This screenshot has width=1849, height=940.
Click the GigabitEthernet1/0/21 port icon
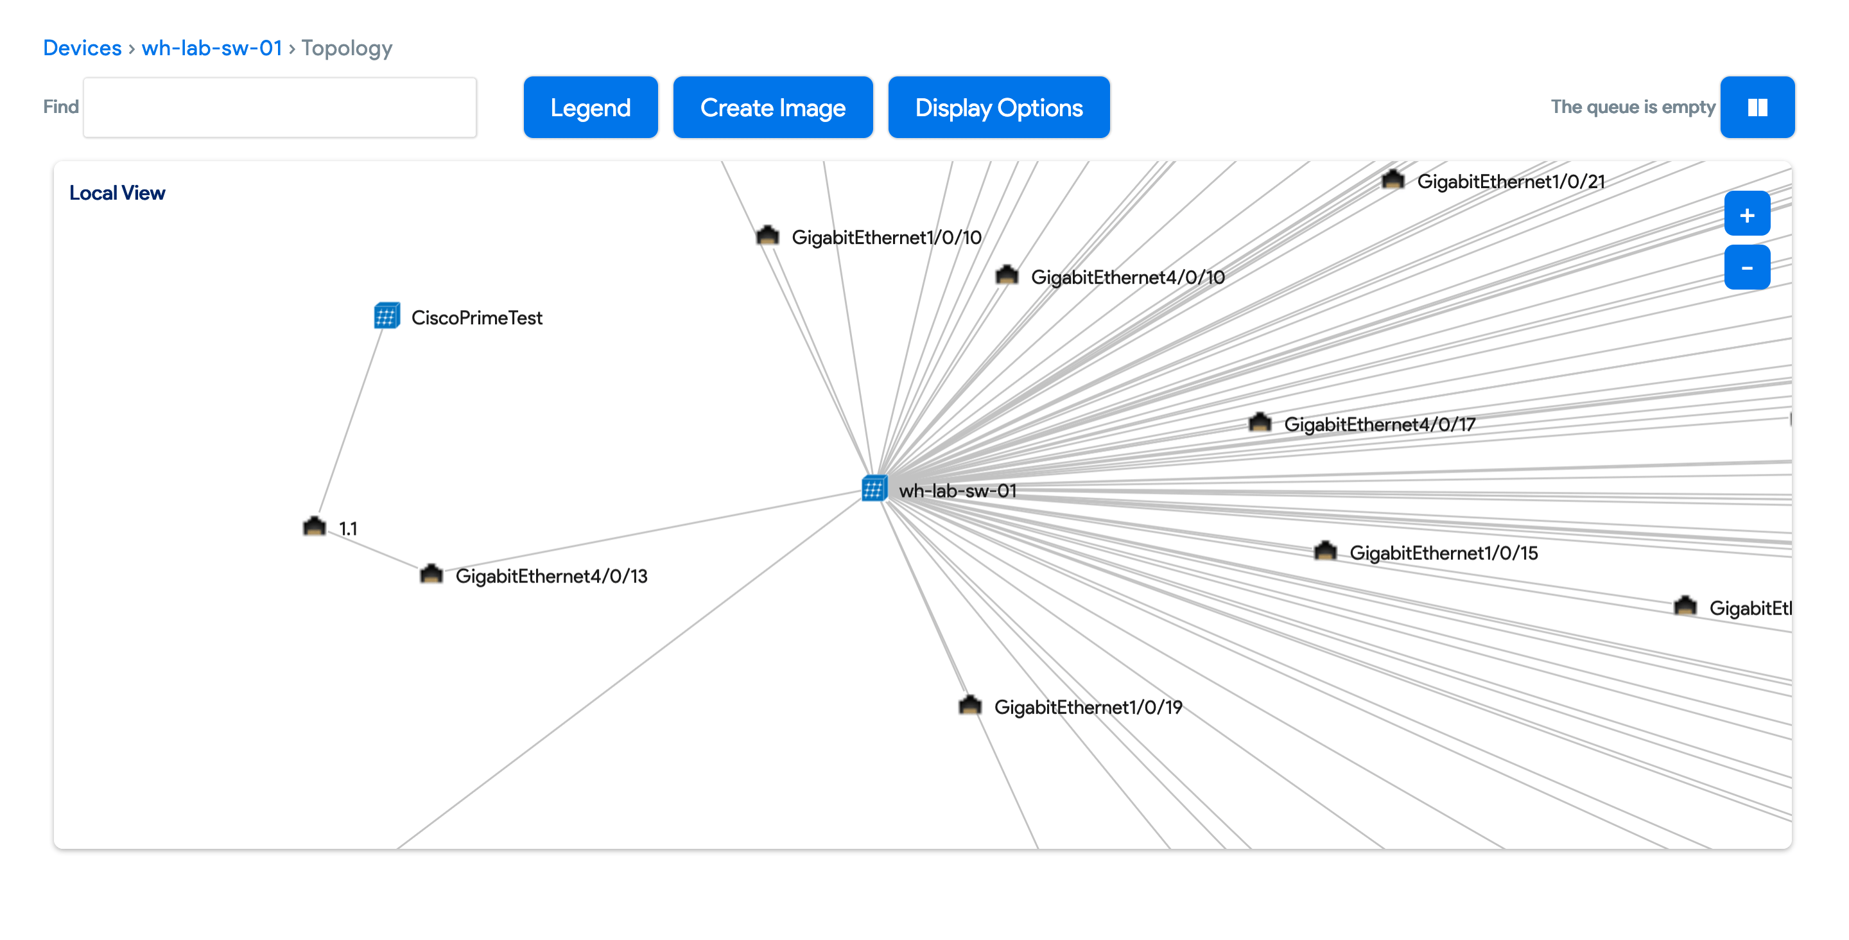(1393, 180)
